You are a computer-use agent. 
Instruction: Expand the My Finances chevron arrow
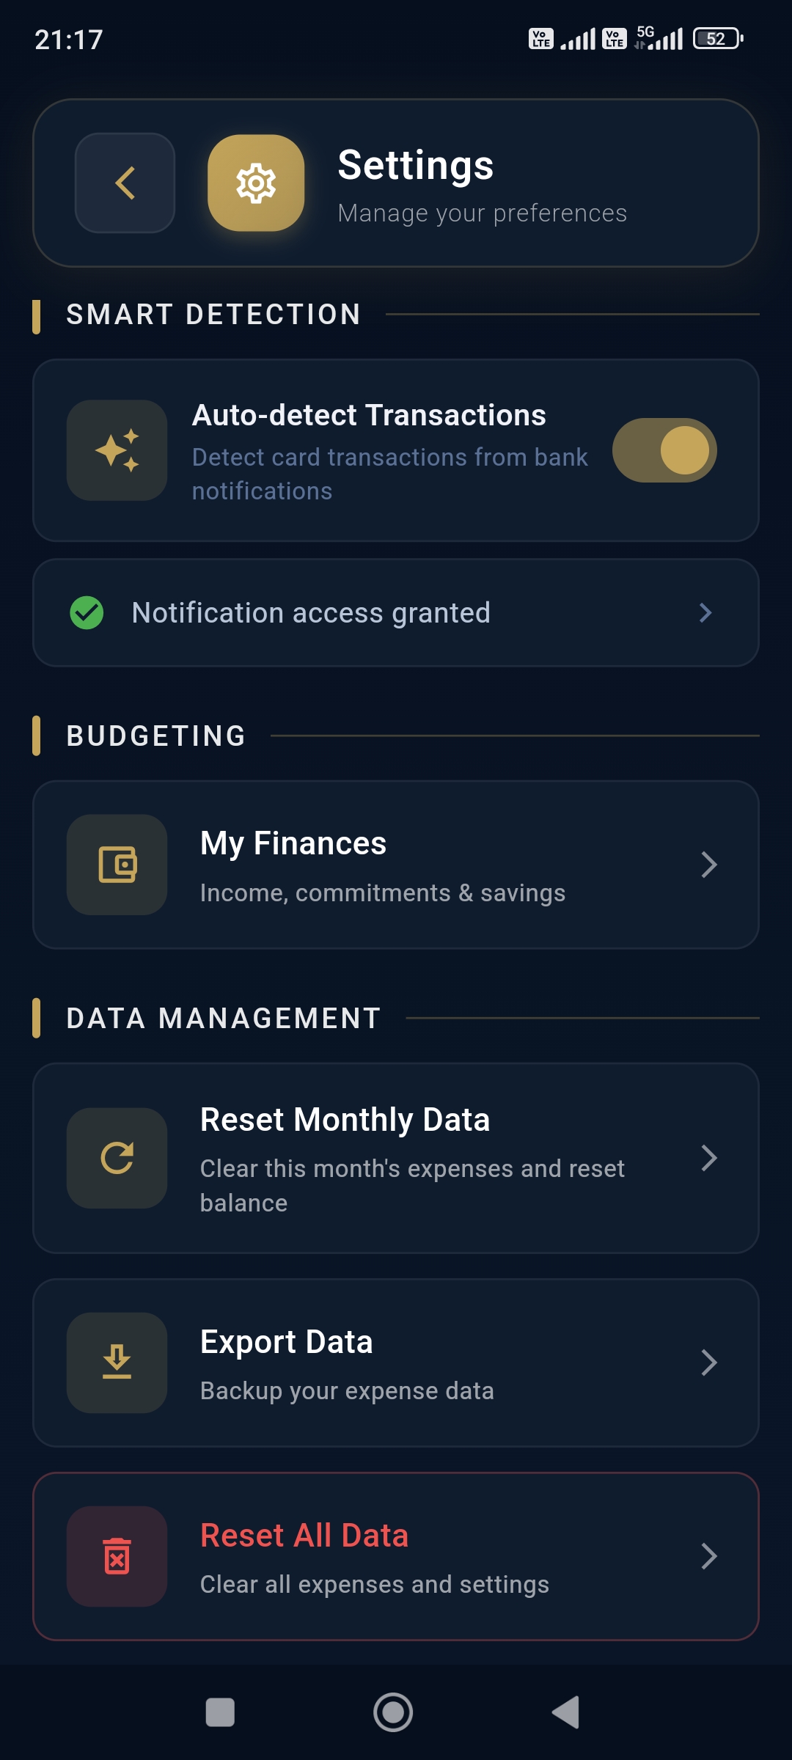click(x=708, y=865)
